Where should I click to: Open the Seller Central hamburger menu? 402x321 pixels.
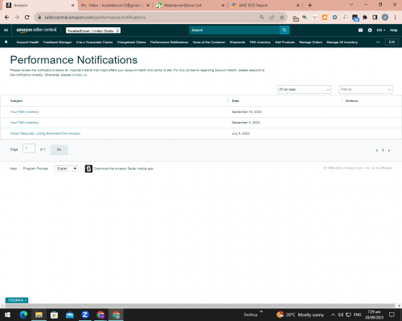(6, 30)
